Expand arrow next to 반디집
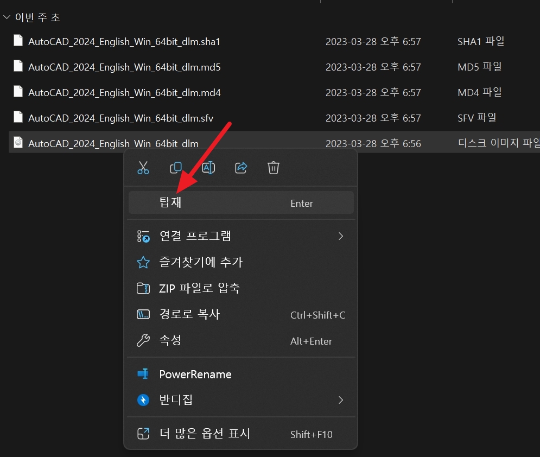 coord(341,400)
